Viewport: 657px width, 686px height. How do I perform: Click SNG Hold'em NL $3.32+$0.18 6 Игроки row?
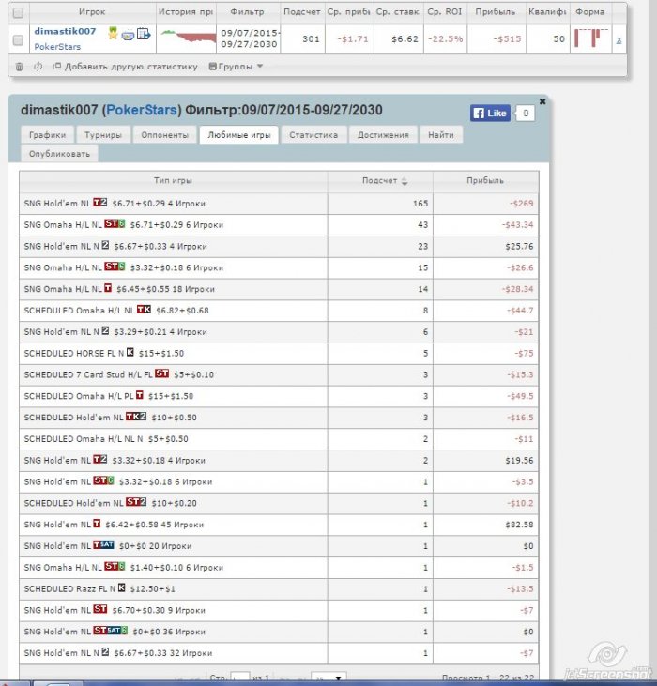[279, 481]
